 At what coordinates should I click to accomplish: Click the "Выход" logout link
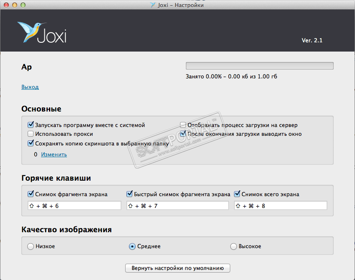pos(30,87)
